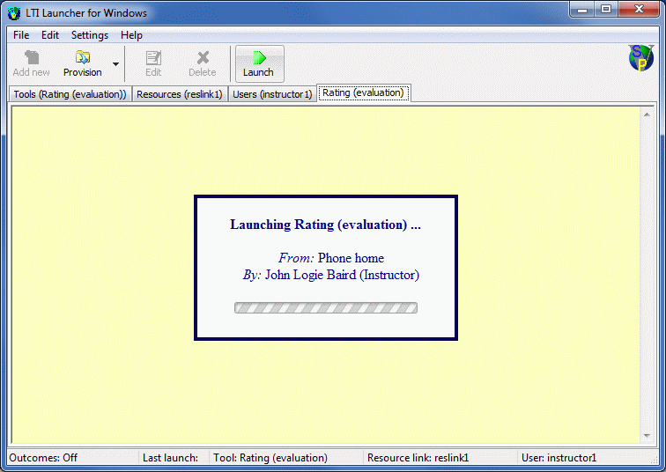Switch to Tools (Rating (evaluation)) tab
Screen dimensions: 666x472
[x=70, y=94]
